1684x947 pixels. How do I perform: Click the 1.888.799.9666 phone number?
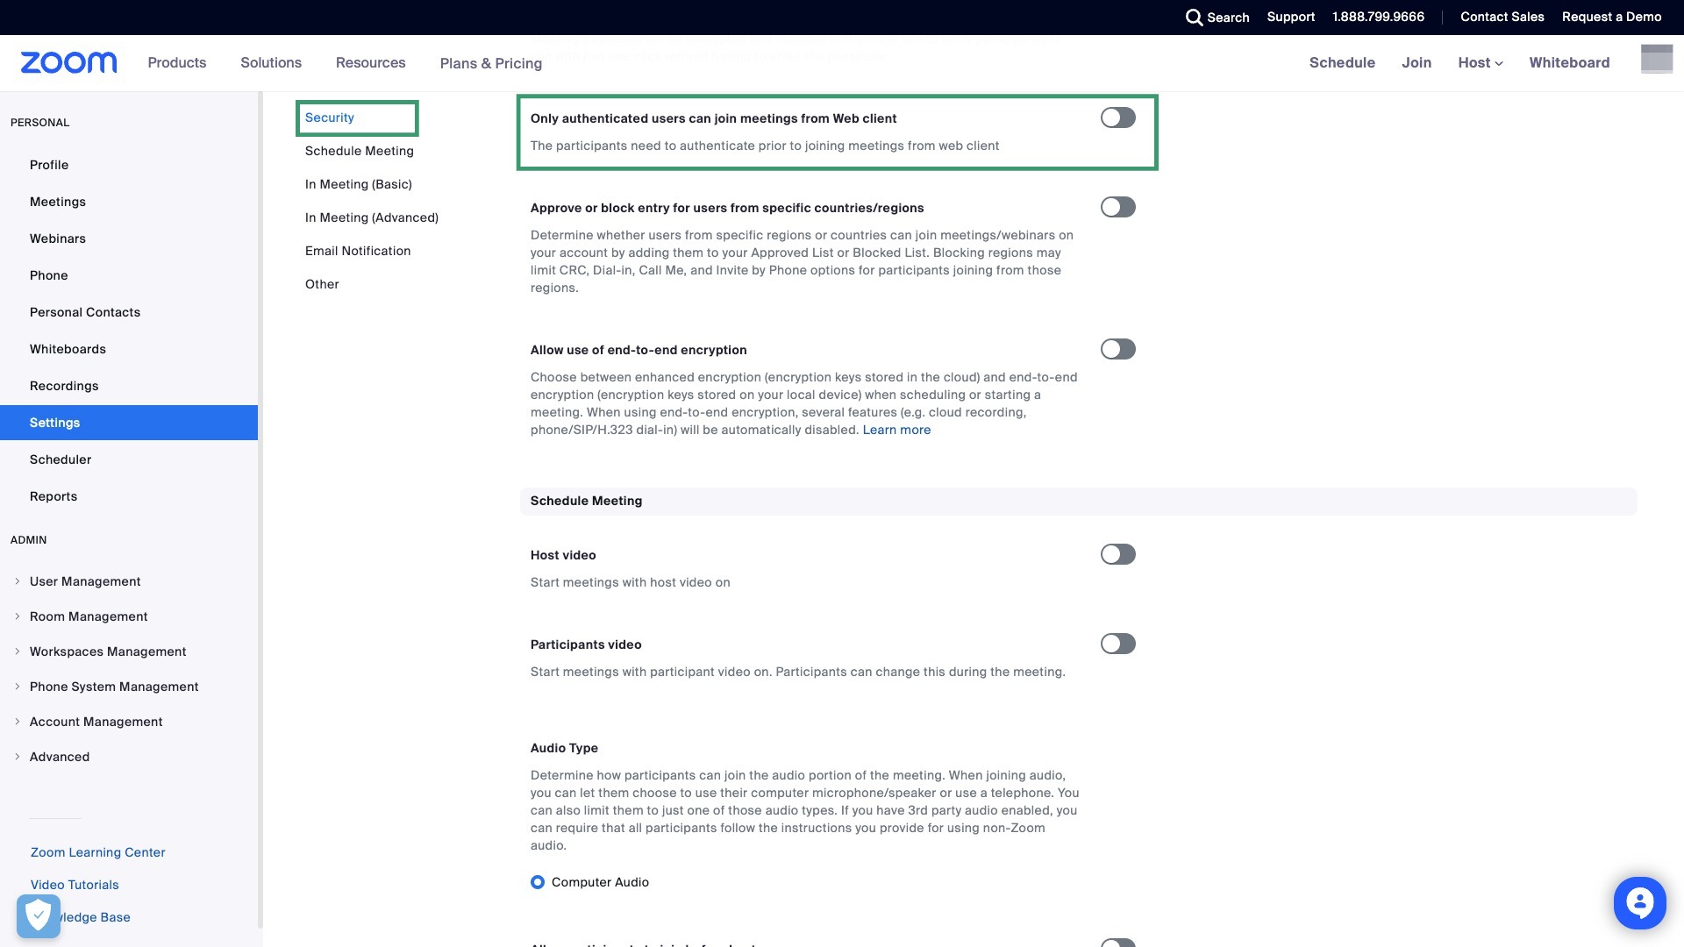(1378, 17)
